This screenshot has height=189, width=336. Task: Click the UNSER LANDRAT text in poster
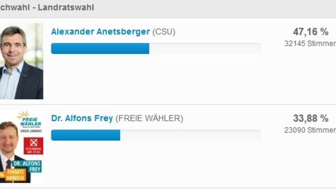coord(31,131)
